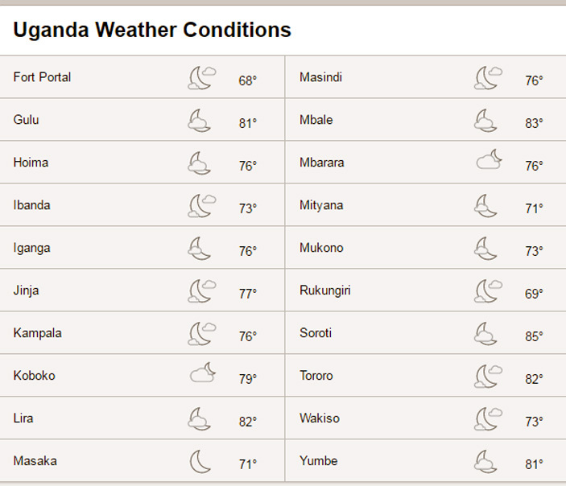The height and width of the screenshot is (486, 566).
Task: Click the weather icon in Yumbe row
Action: pos(485,462)
